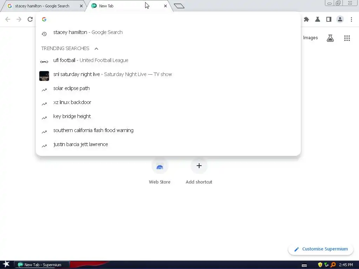Open the experiments flask in toolbar
This screenshot has height=269, width=359.
click(318, 20)
